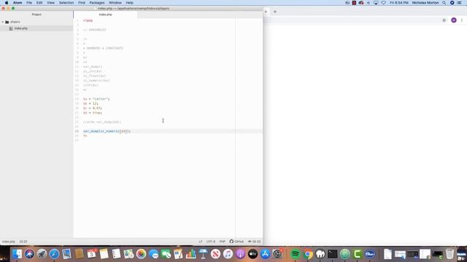Open Numbers chart icon in dock
Viewport: 467px width, 262px height.
[190, 254]
